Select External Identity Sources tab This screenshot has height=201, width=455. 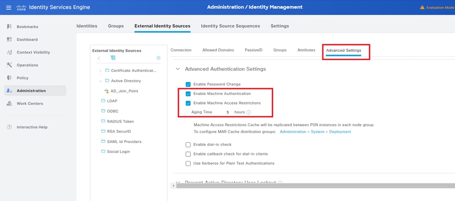coord(163,26)
